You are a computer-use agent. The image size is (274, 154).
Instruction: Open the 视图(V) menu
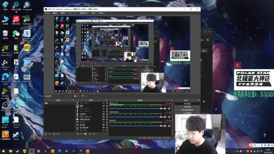click(x=63, y=13)
